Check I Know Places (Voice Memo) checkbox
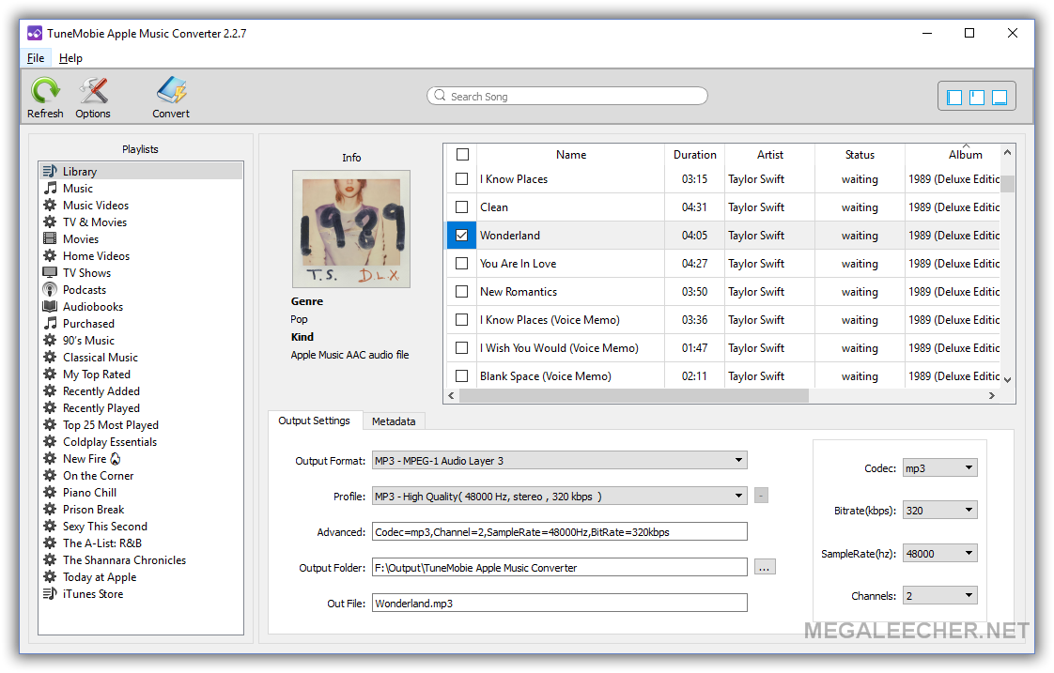Image resolution: width=1054 pixels, height=673 pixels. [x=462, y=320]
